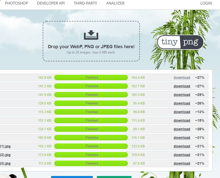Image resolution: width=220 pixels, height=178 pixels.
Task: Click the tinypng logo badge
Action: (180, 42)
